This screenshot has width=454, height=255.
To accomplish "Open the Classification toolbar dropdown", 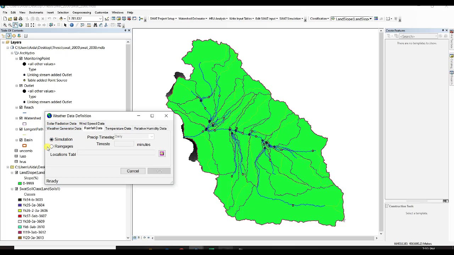I will point(320,18).
